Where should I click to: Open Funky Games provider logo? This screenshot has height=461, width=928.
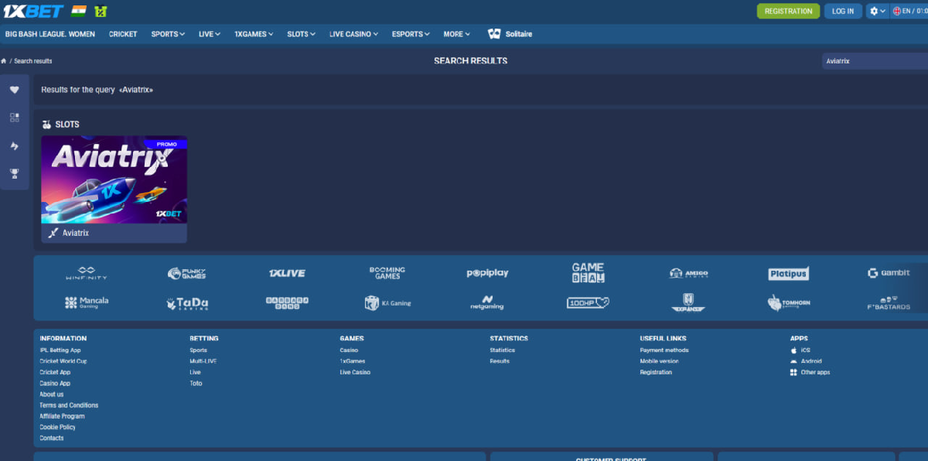(186, 273)
